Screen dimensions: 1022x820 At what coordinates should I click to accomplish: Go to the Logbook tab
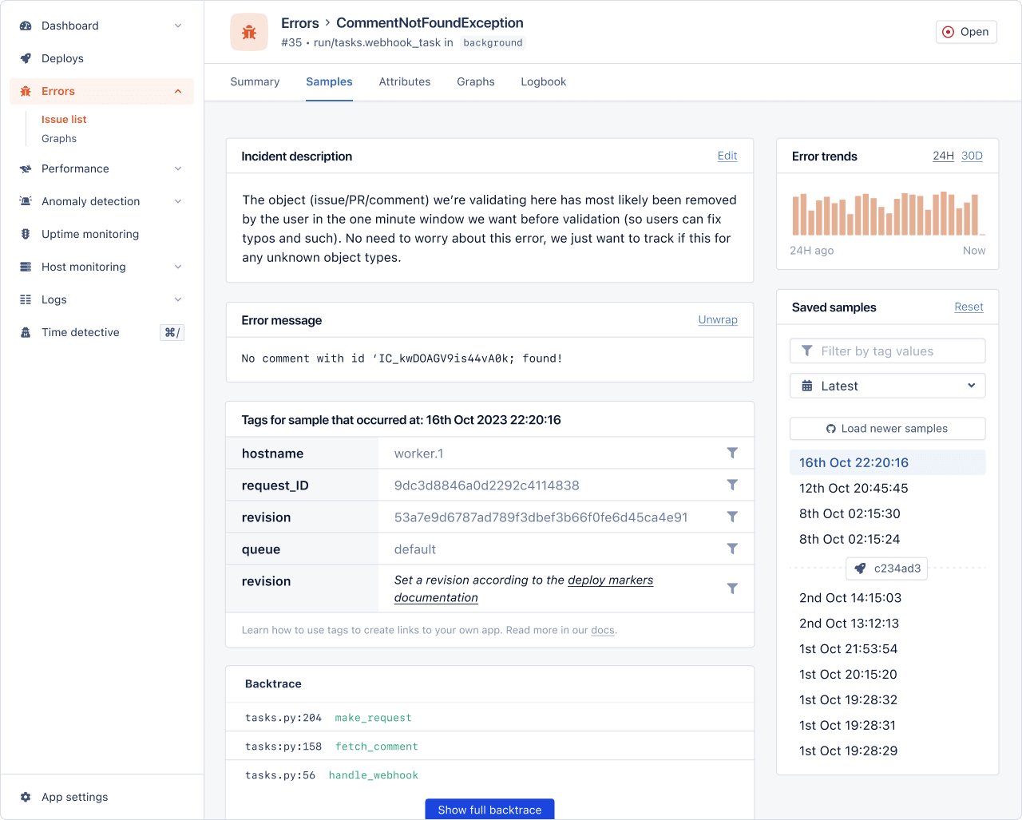(544, 81)
